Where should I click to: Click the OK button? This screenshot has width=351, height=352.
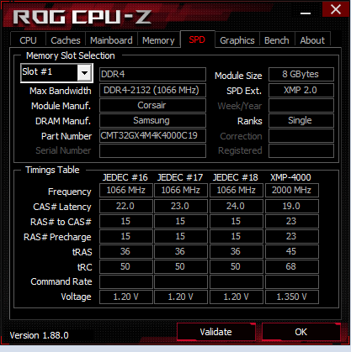(x=301, y=332)
